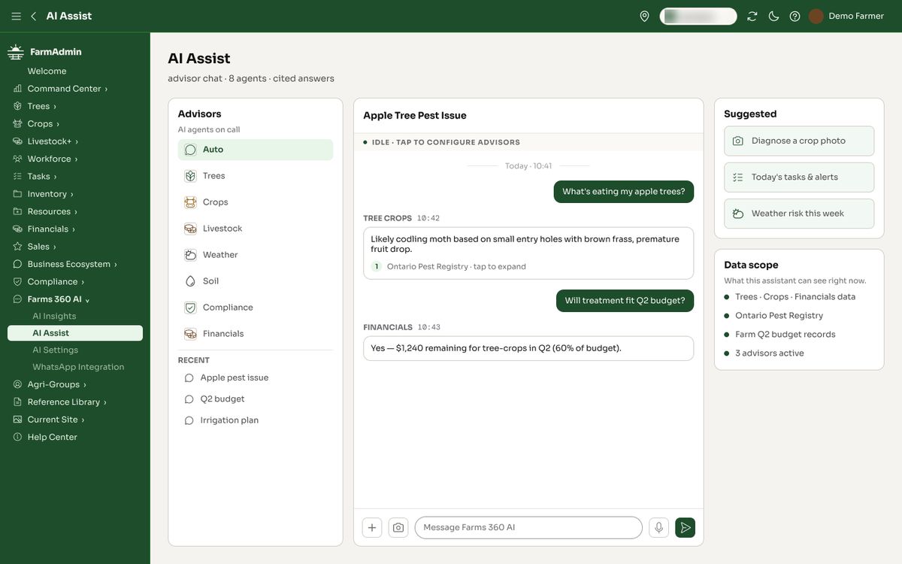The width and height of the screenshot is (902, 564).
Task: Open the help question mark icon
Action: coord(795,16)
